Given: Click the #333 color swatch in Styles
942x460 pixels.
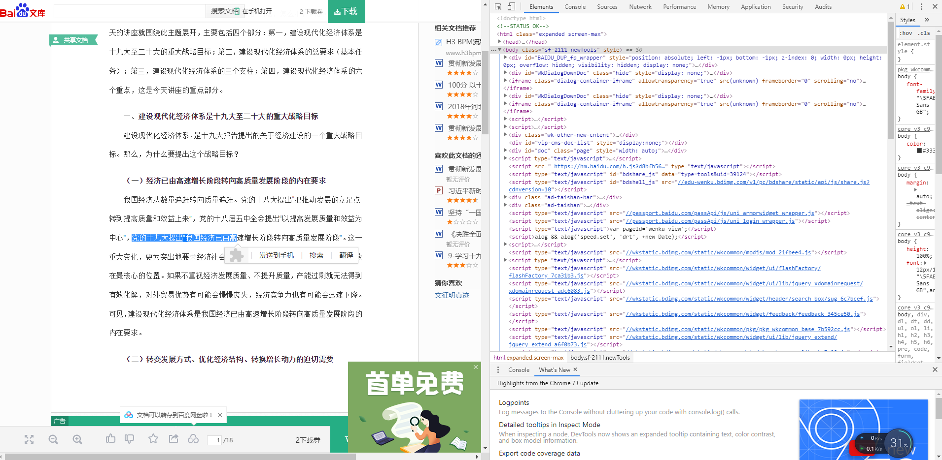Looking at the screenshot, I should click(x=919, y=151).
